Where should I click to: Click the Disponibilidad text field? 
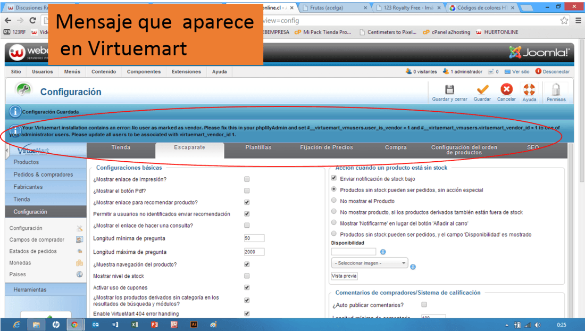click(354, 252)
